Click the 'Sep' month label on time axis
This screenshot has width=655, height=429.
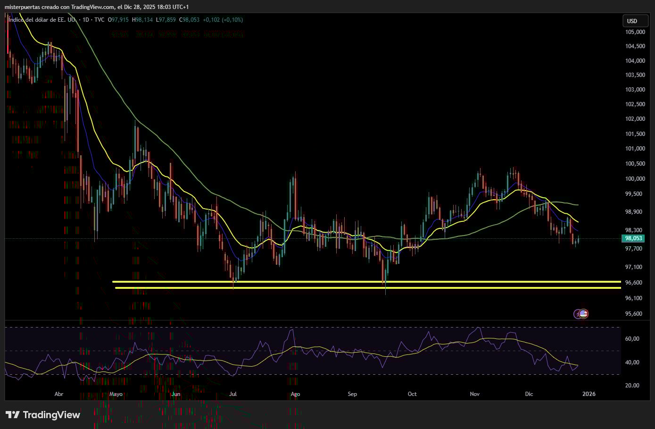tap(352, 394)
